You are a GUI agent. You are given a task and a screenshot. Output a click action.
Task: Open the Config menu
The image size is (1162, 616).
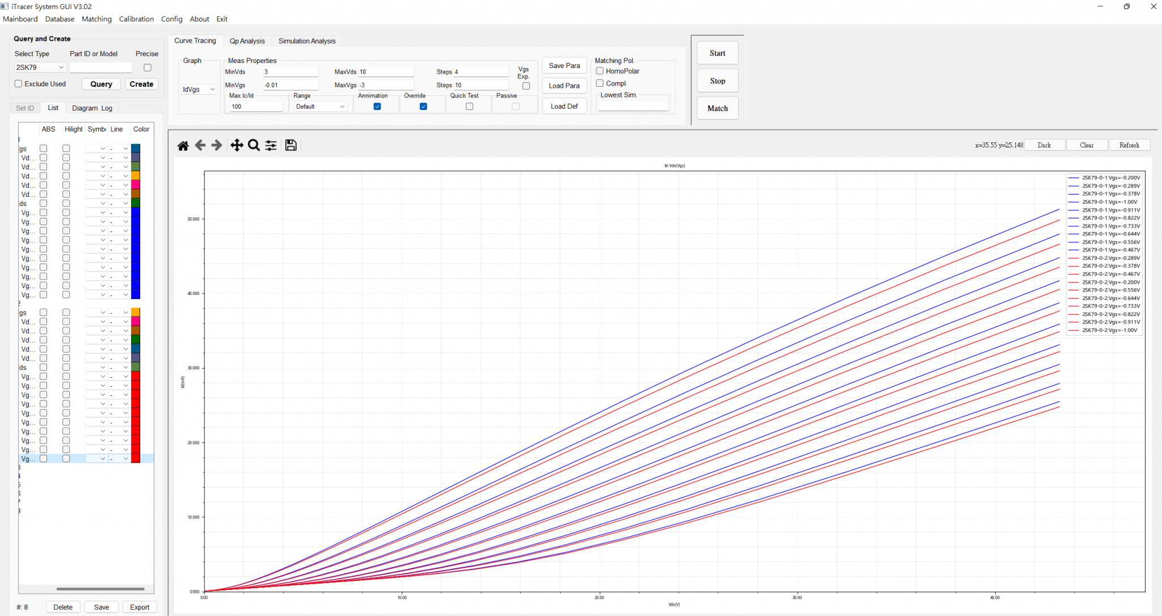coord(171,19)
